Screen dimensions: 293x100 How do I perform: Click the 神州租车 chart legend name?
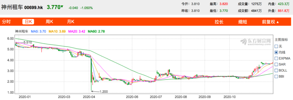(22, 32)
